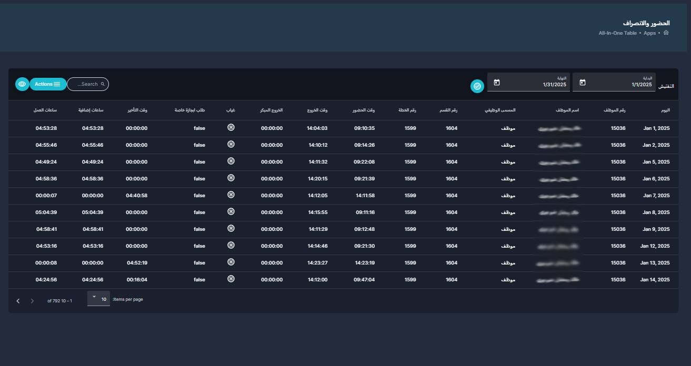Click the absence icon in the Jan 5, 2025 row
This screenshot has width=691, height=366.
[231, 161]
